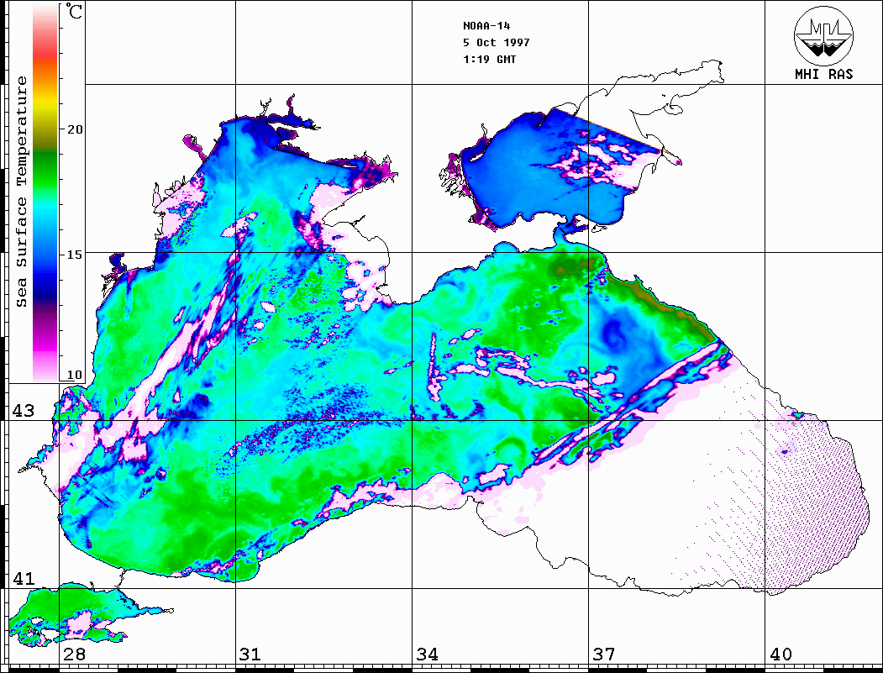
Task: Click the longitude label '28'
Action: 74,654
